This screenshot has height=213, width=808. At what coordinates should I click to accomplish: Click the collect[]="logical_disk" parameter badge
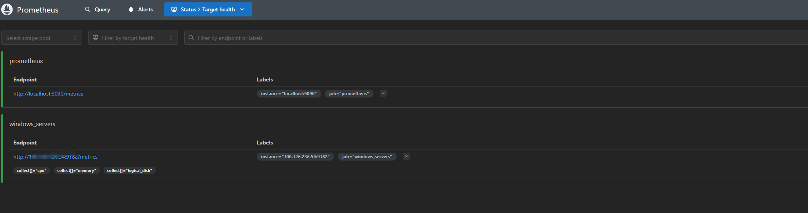(x=129, y=170)
